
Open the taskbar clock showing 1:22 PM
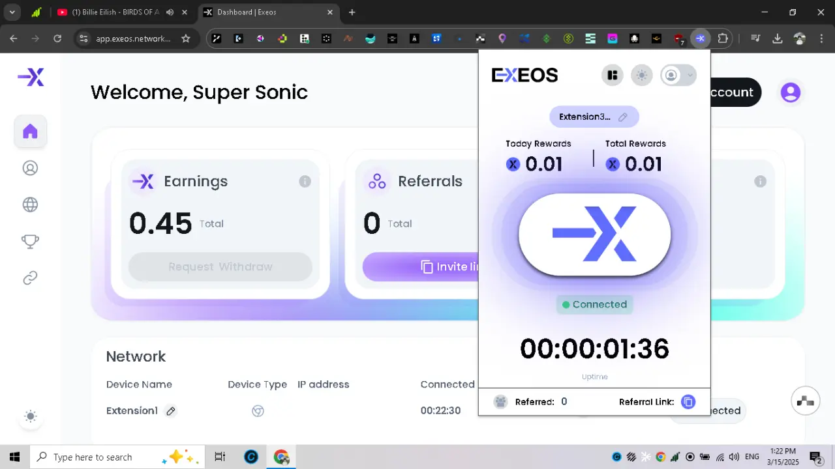tap(782, 457)
